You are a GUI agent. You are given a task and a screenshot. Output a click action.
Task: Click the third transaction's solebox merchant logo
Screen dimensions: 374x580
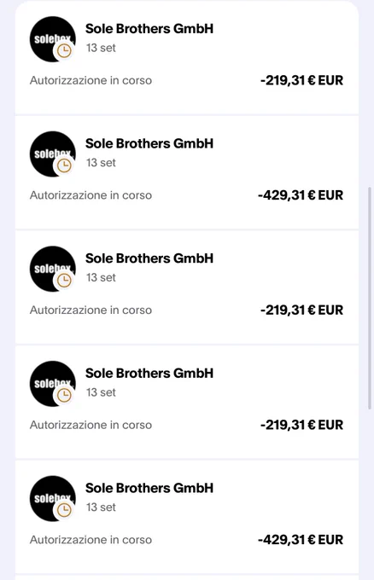pos(53,269)
